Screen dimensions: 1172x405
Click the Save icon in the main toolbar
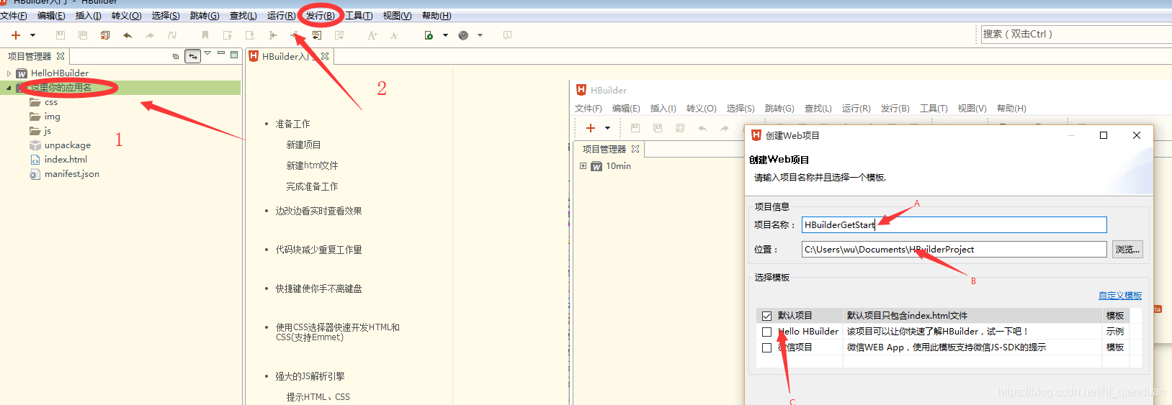click(61, 35)
